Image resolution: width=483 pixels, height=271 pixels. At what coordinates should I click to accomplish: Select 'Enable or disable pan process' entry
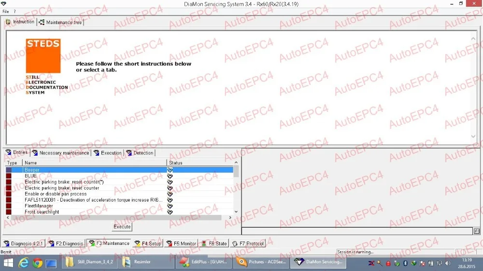click(119, 194)
